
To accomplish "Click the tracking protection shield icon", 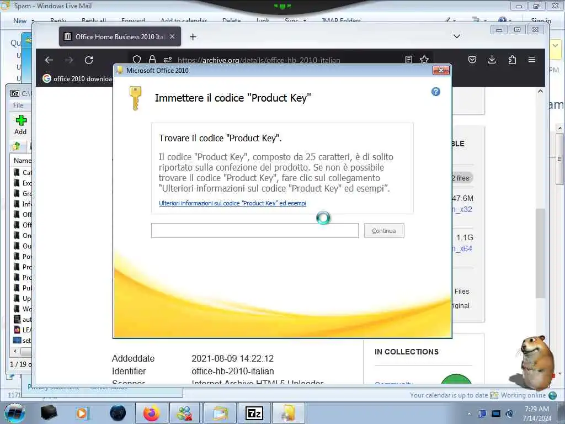I will (137, 60).
